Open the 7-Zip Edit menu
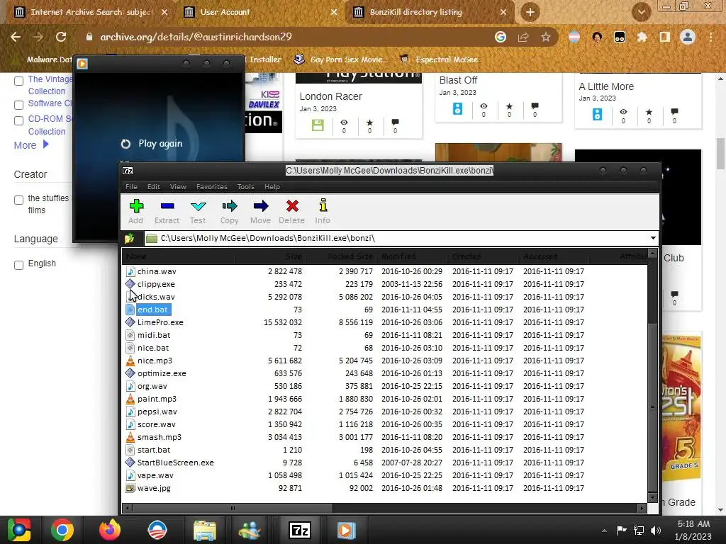 click(154, 187)
